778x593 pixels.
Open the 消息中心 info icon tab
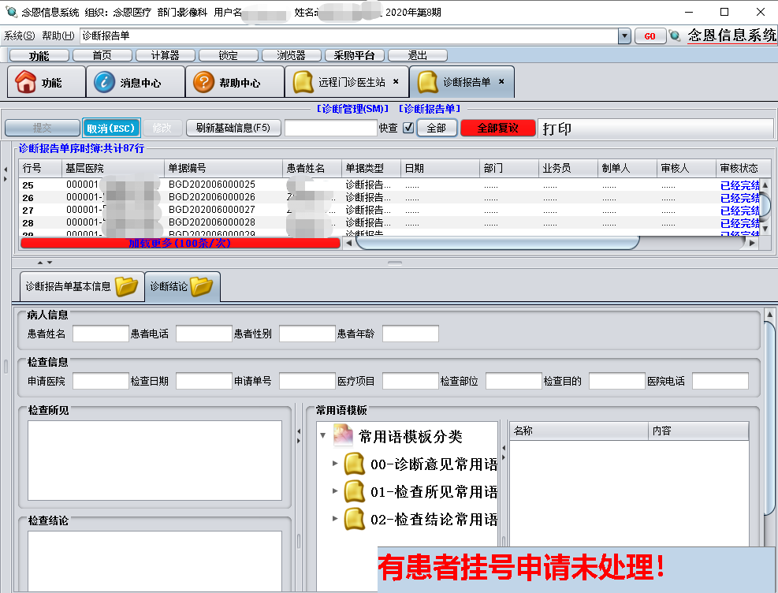pyautogui.click(x=104, y=82)
